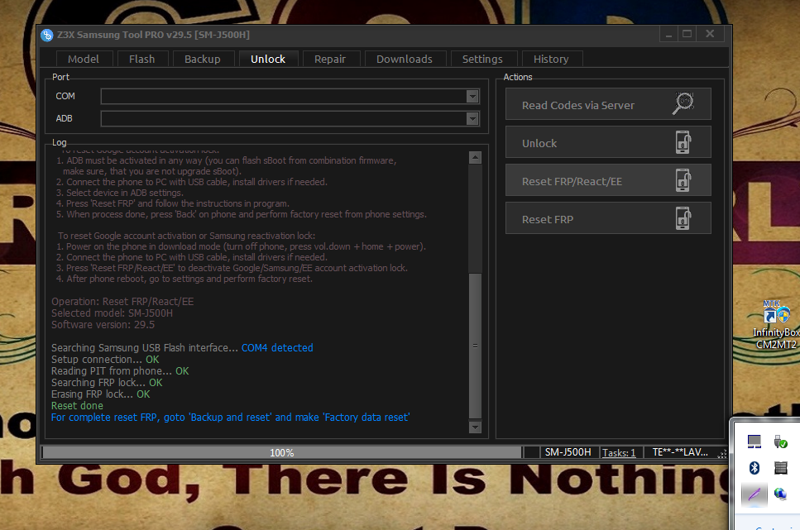800x530 pixels.
Task: Click the 'Setup connection... OK' log line
Action: [105, 360]
